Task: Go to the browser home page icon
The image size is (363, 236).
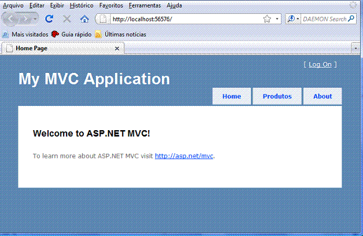Action: point(84,19)
